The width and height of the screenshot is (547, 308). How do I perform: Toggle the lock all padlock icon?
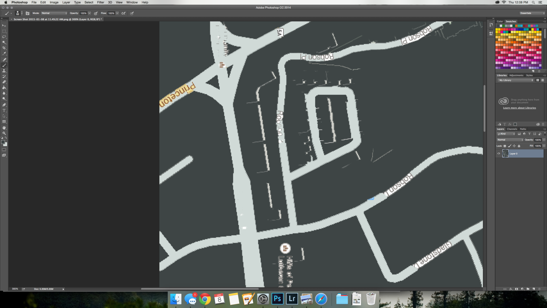click(x=519, y=146)
